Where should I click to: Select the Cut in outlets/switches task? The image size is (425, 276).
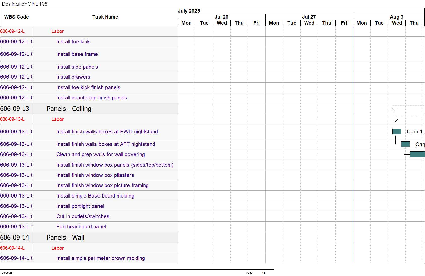pos(83,216)
